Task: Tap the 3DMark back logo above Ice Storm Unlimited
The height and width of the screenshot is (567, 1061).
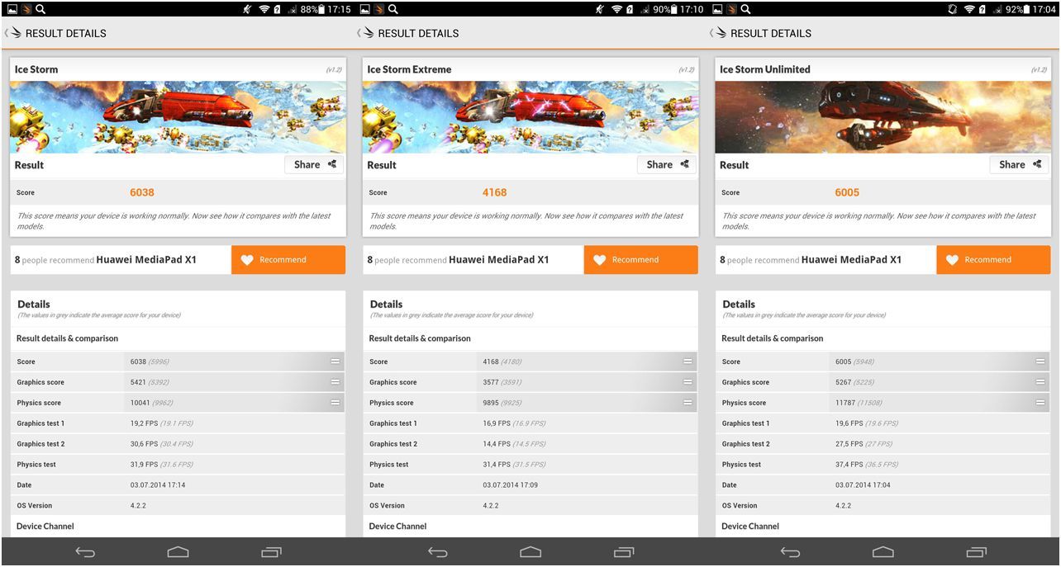Action: pos(719,33)
